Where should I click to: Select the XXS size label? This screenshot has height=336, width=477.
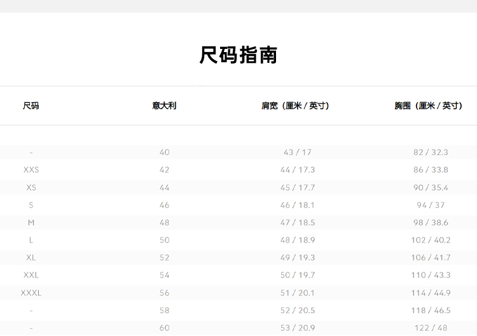coord(31,170)
